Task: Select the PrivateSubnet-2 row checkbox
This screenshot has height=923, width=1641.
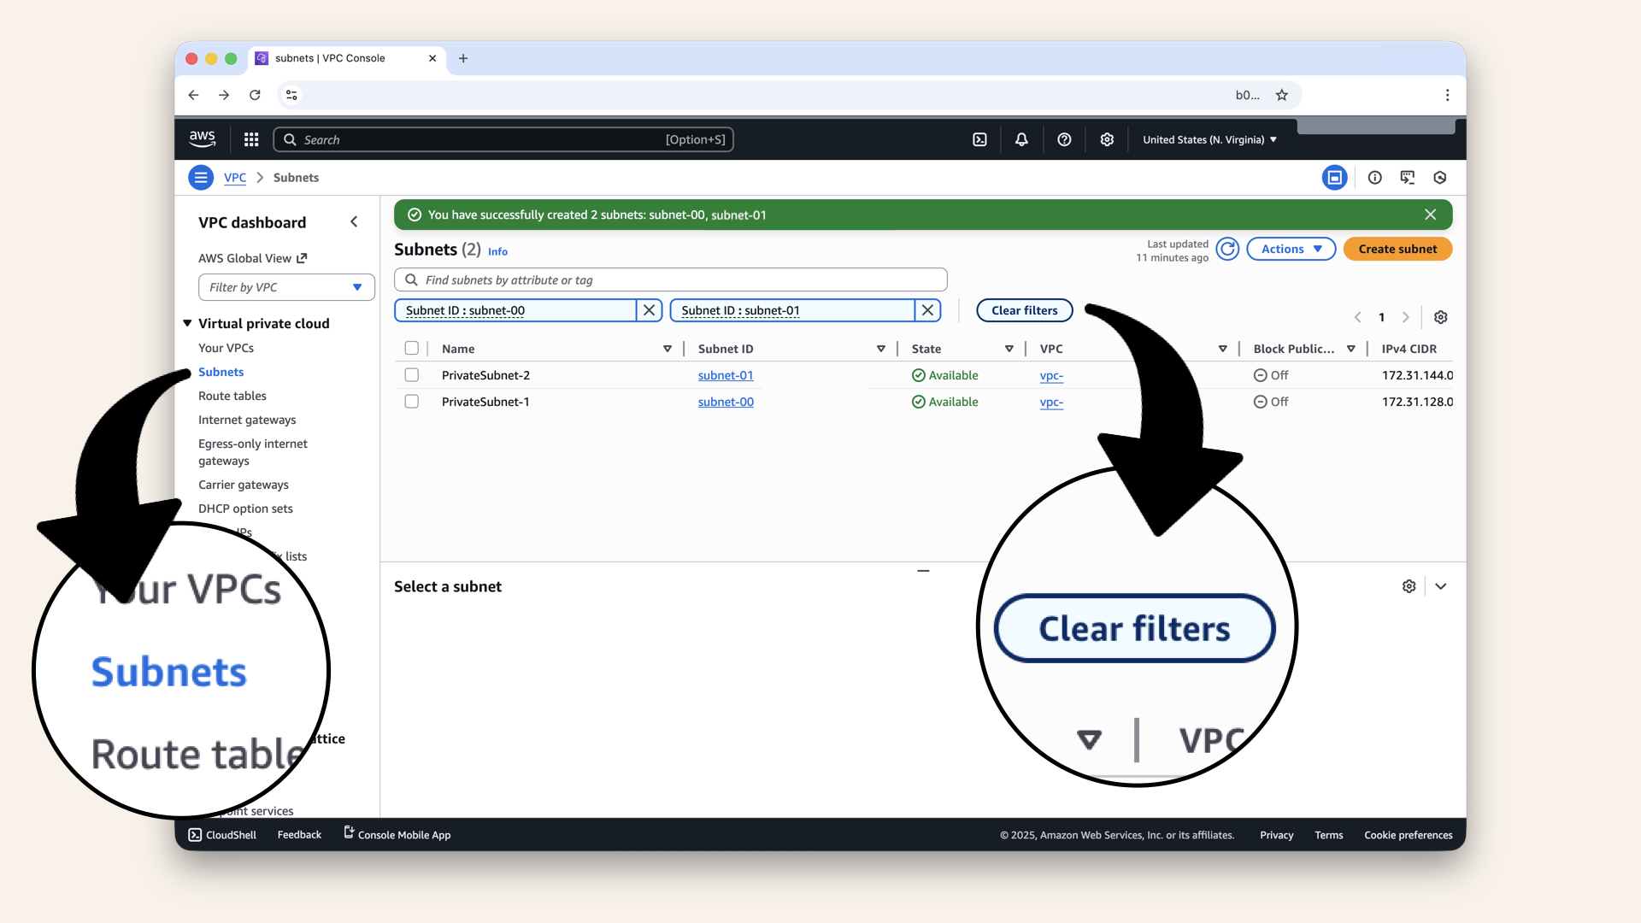Action: tap(412, 375)
